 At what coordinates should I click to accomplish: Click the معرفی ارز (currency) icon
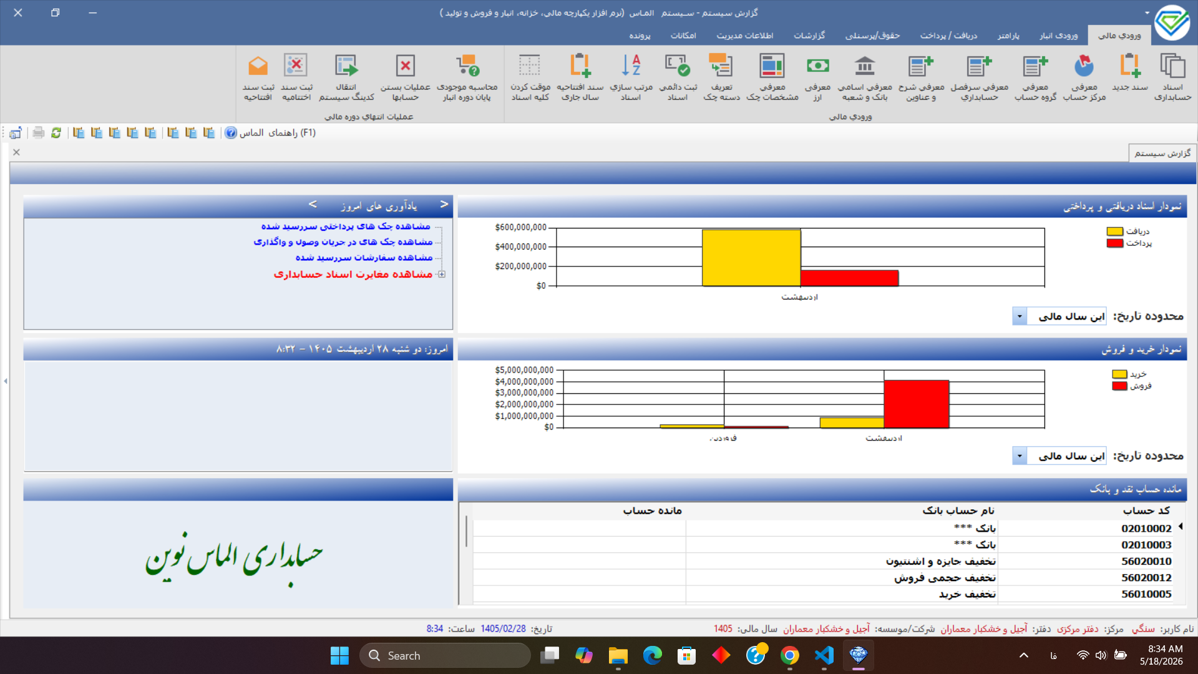pyautogui.click(x=817, y=77)
